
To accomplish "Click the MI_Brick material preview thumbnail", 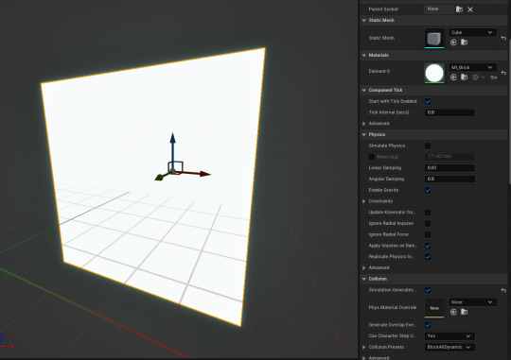I will tap(434, 74).
